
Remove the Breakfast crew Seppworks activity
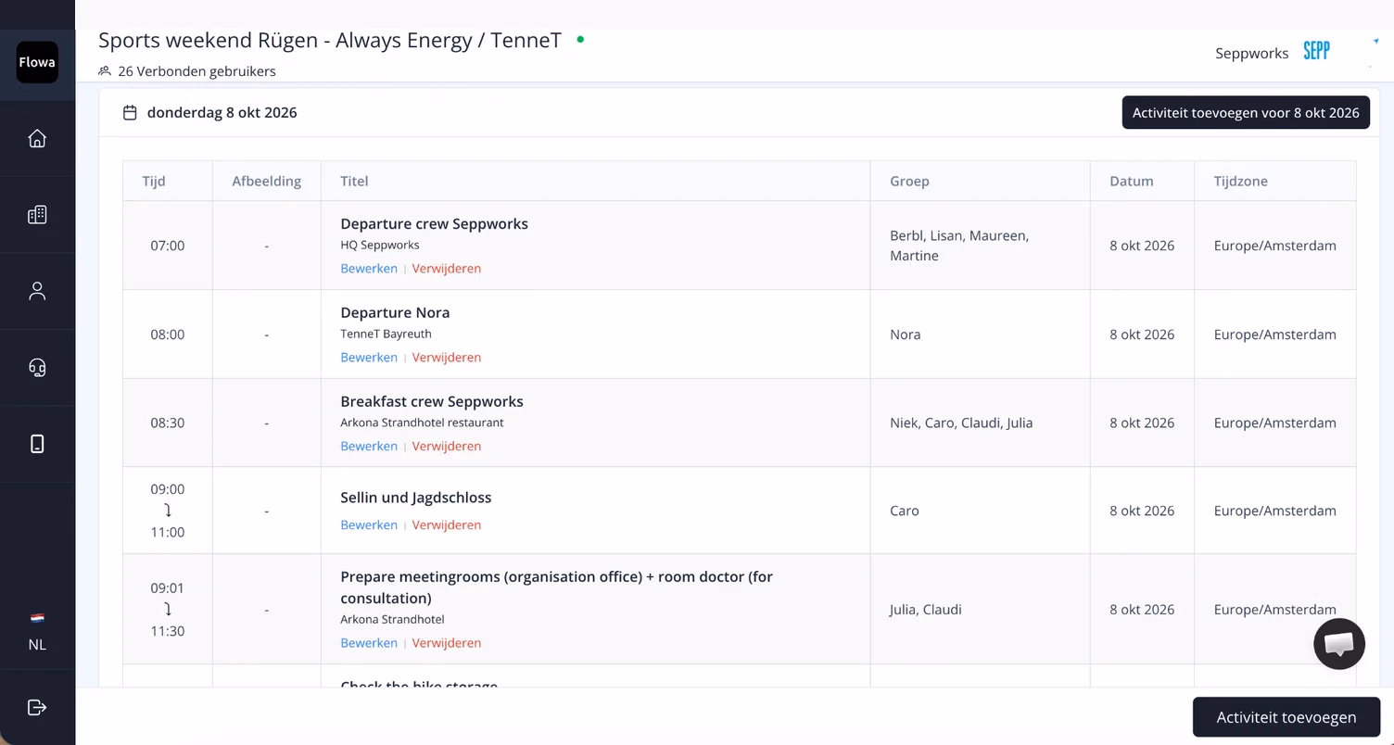coord(447,447)
